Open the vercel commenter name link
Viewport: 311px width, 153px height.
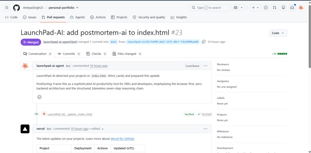coord(41,129)
